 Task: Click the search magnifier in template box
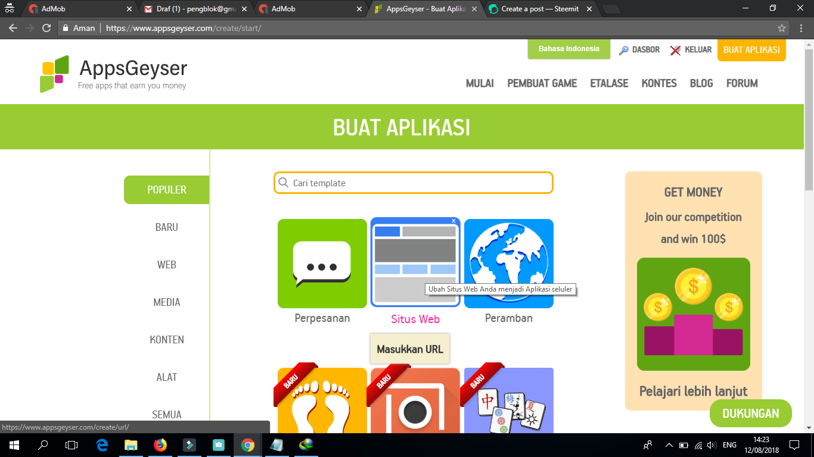pyautogui.click(x=284, y=183)
